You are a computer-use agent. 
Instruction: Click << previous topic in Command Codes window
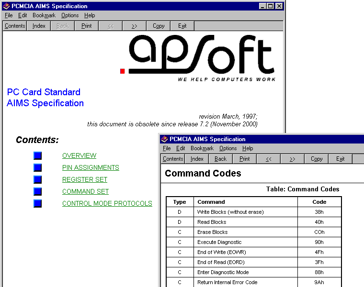point(269,159)
